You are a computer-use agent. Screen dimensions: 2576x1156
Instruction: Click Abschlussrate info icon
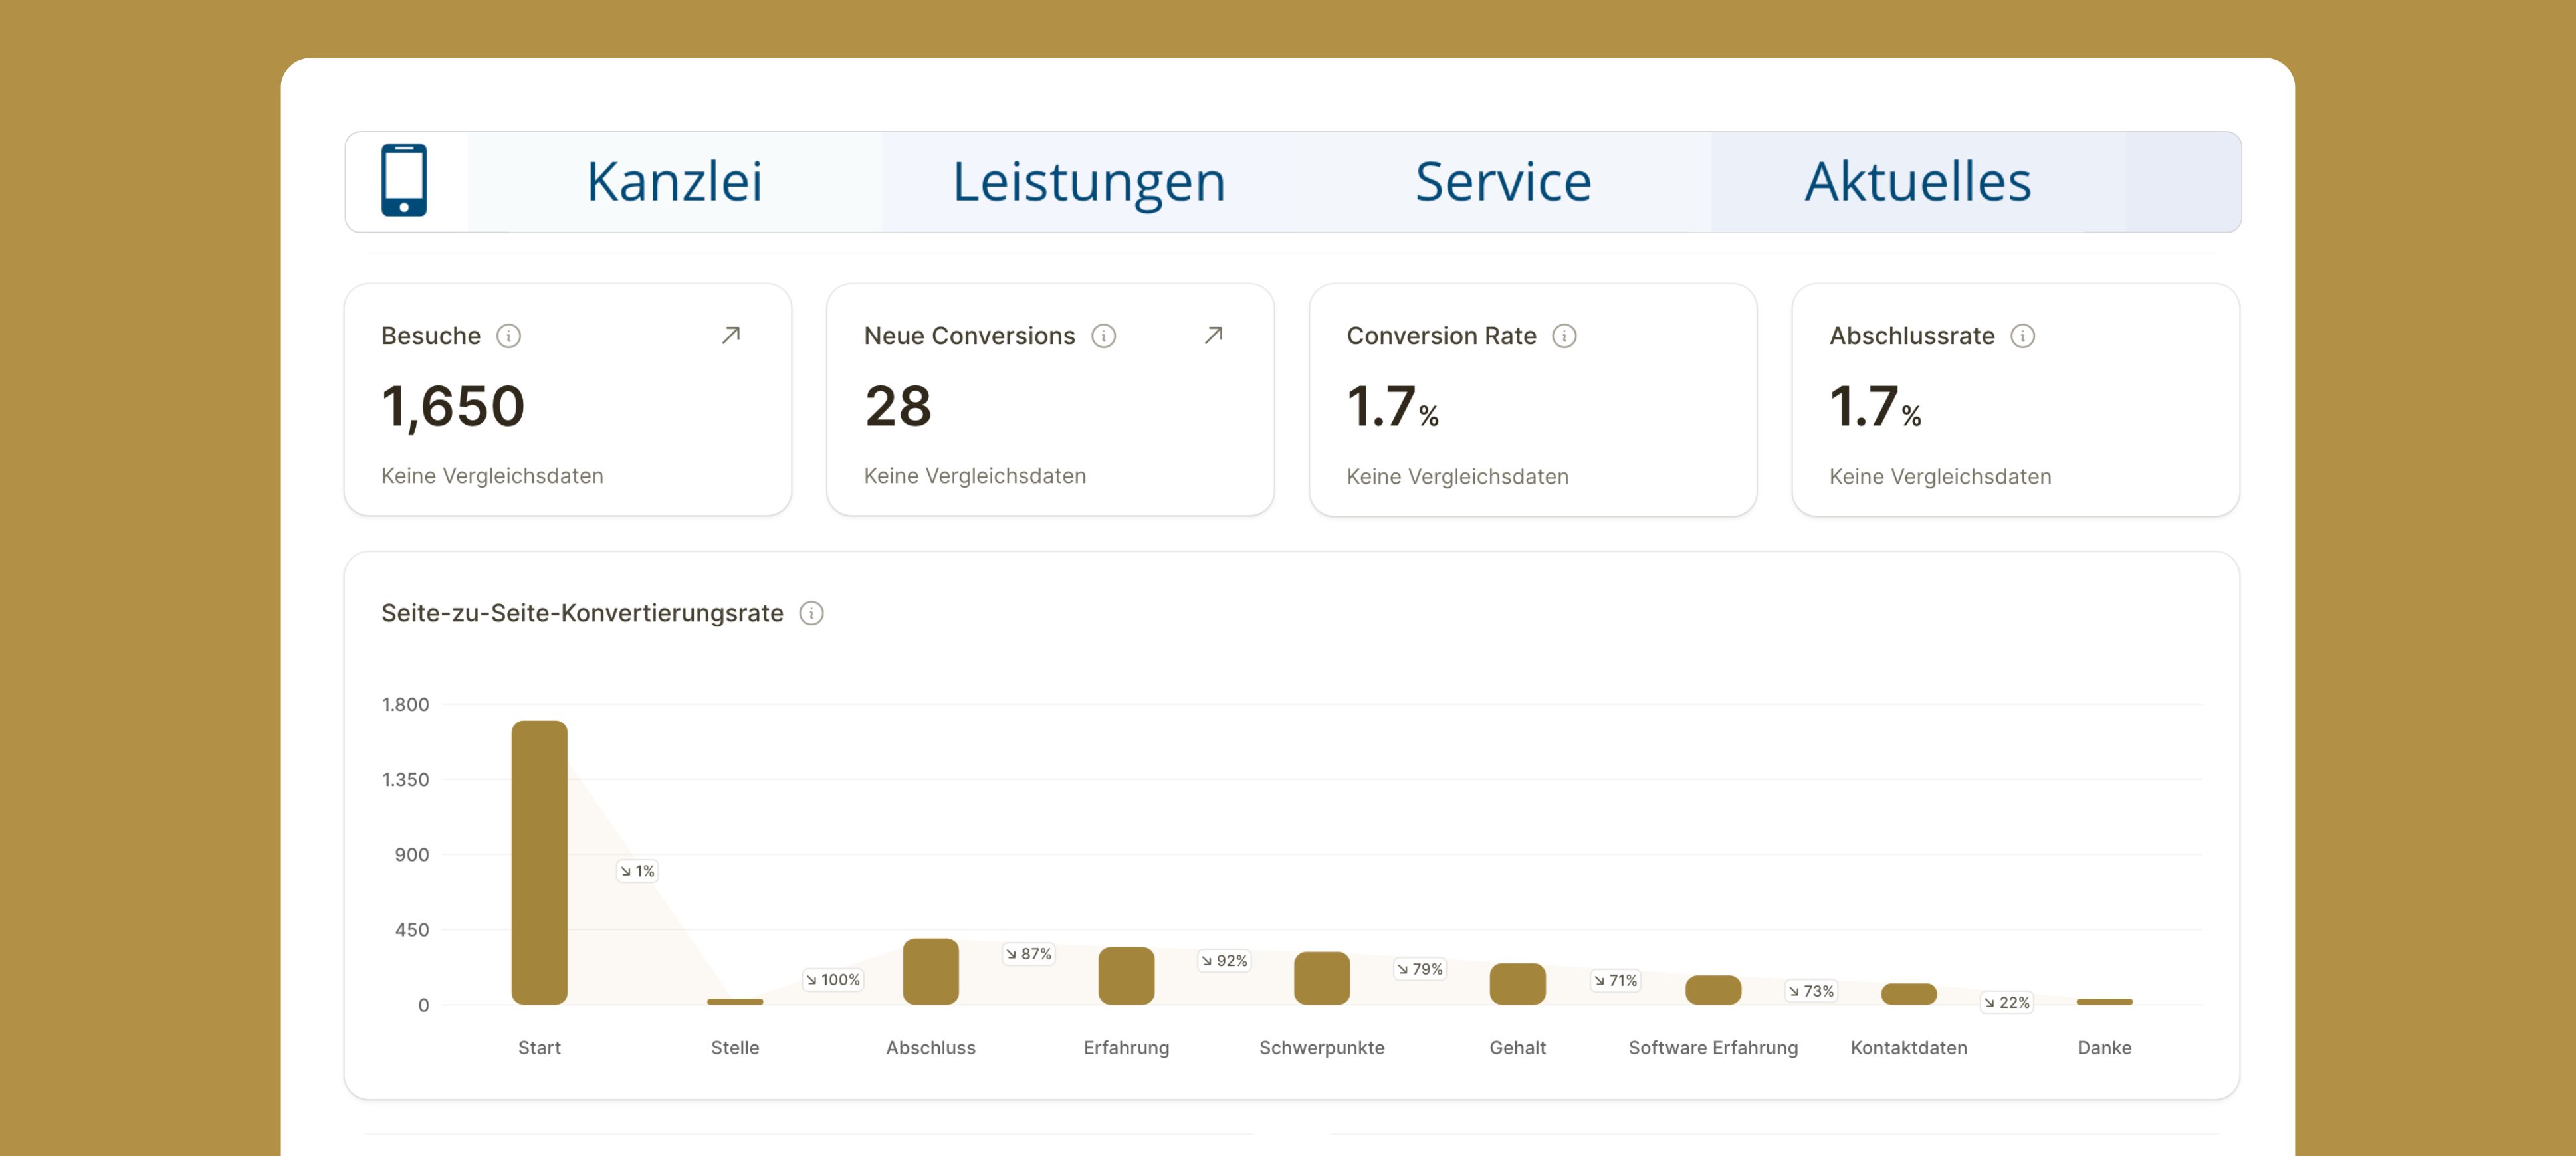[x=2022, y=336]
